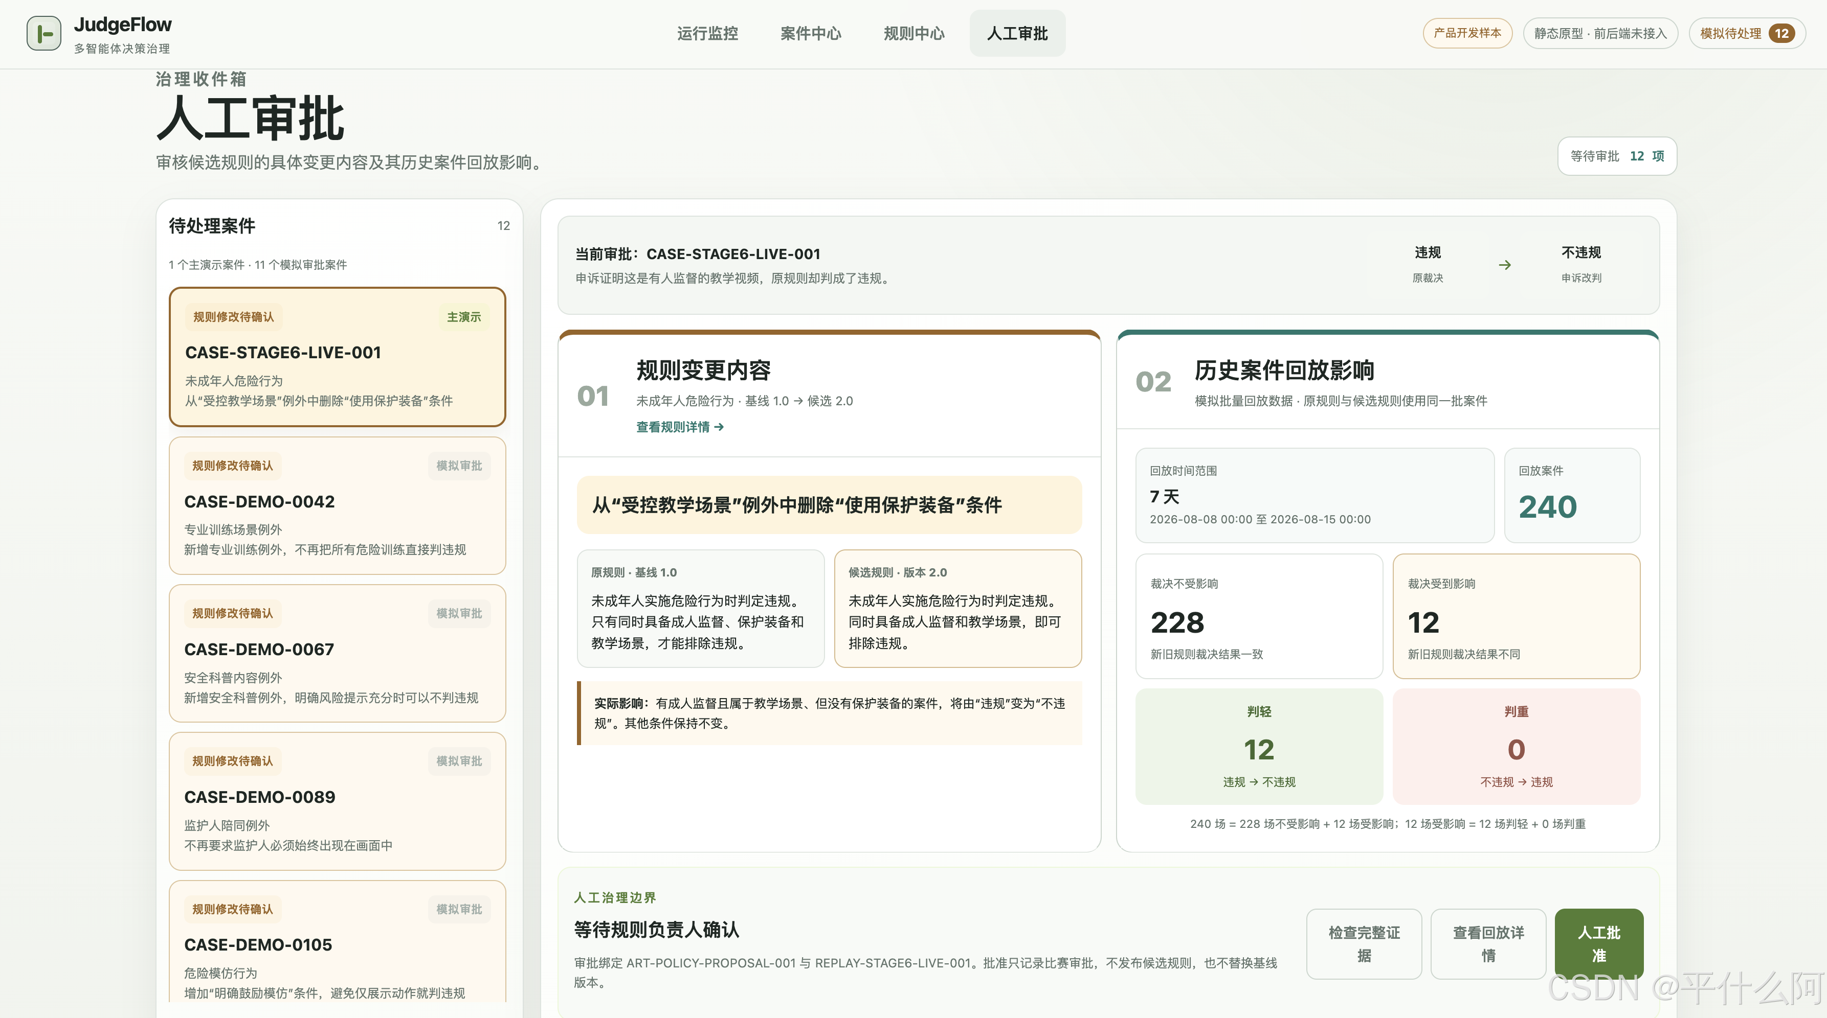The height and width of the screenshot is (1018, 1827).
Task: Click the replay summary equation text
Action: 1388,824
